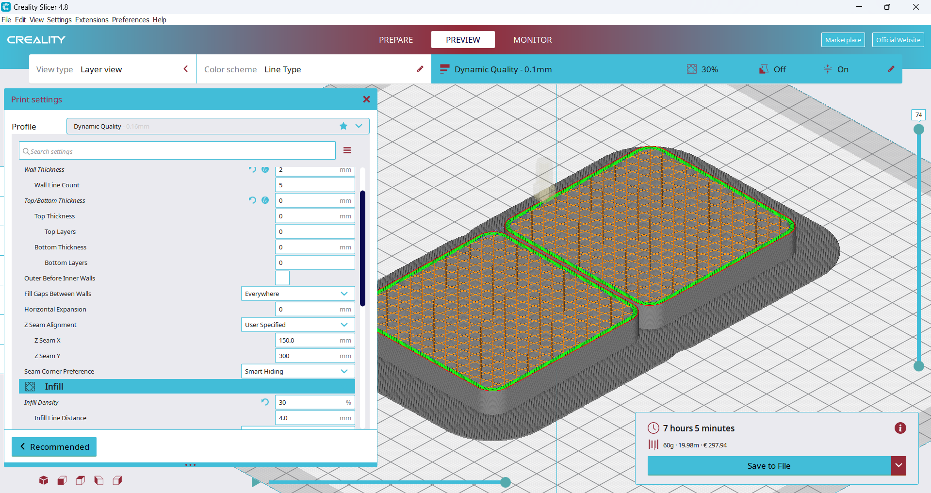
Task: Open Seam Corner Preference dropdown
Action: pos(298,371)
